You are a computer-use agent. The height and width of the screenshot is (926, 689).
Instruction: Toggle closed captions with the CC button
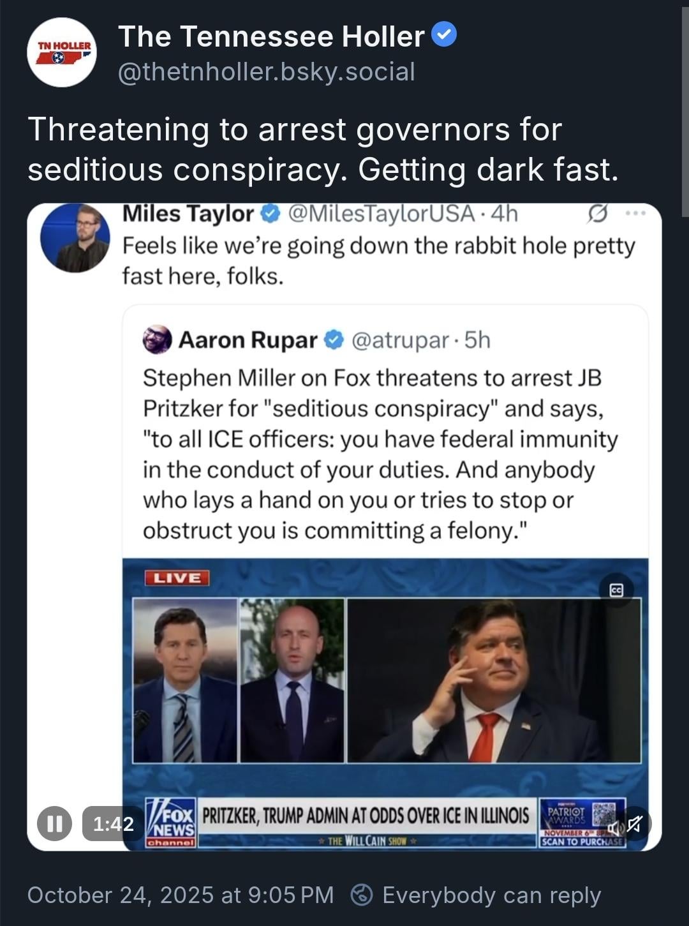coord(616,590)
